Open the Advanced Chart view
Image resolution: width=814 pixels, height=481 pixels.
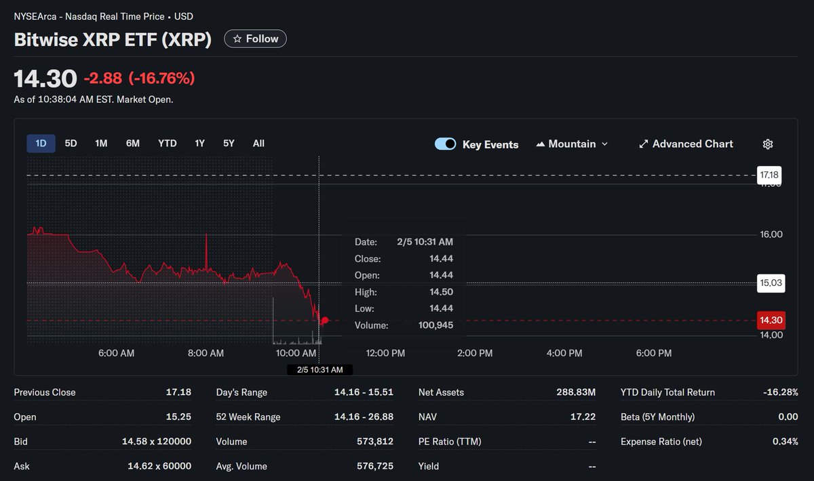coord(686,144)
